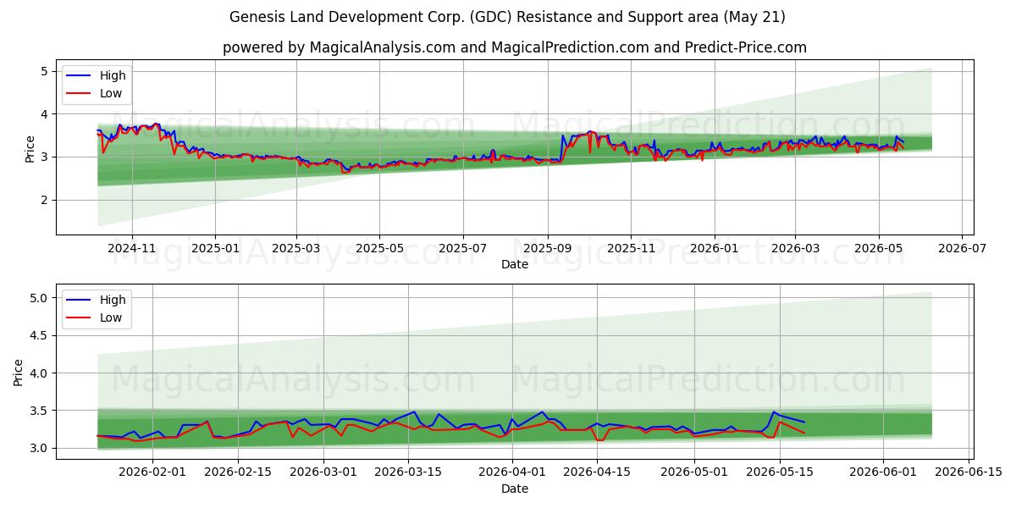Screen dimensions: 1016x508
Task: Click the '2026-06-15' date label on the bottom axis
Action: click(x=969, y=473)
